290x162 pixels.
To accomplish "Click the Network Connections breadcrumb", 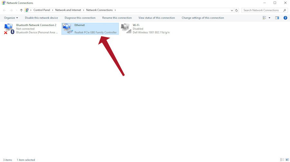I will [x=99, y=10].
